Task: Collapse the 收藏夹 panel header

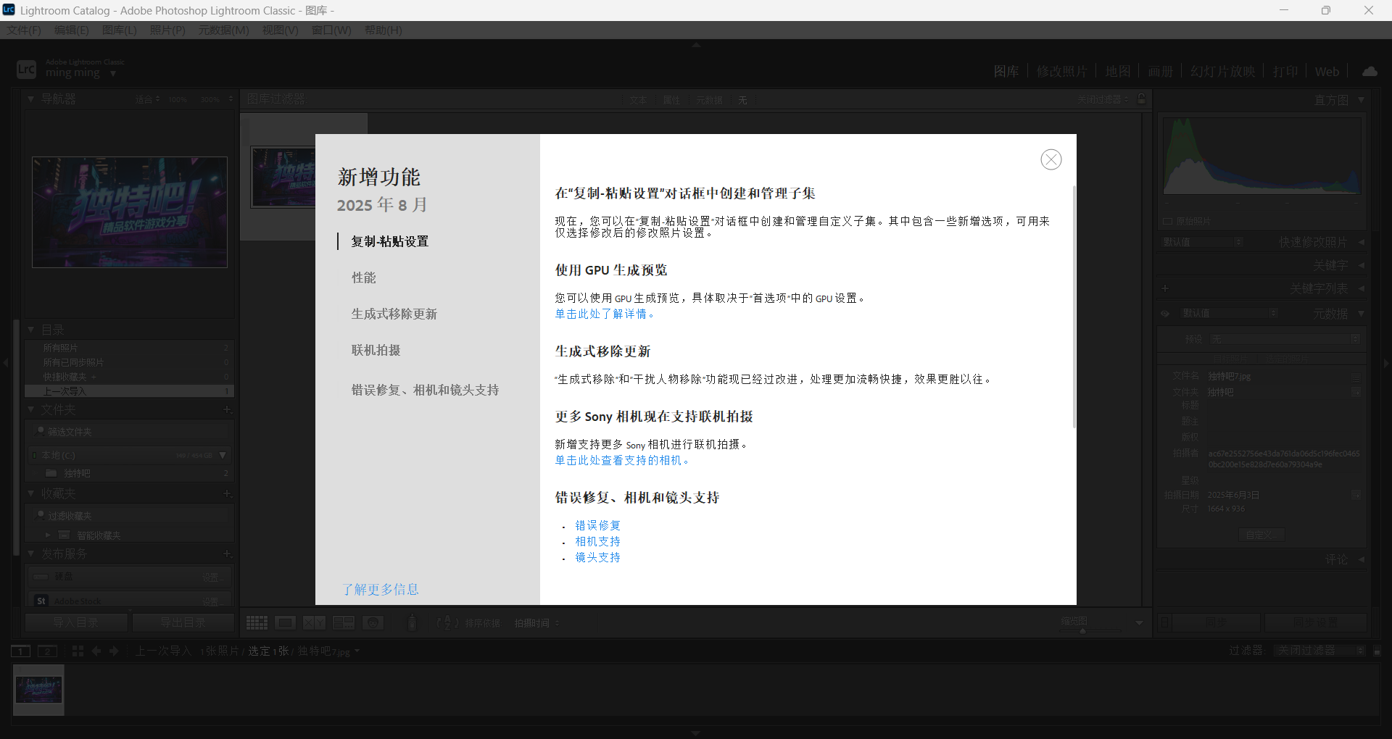Action: (x=30, y=493)
